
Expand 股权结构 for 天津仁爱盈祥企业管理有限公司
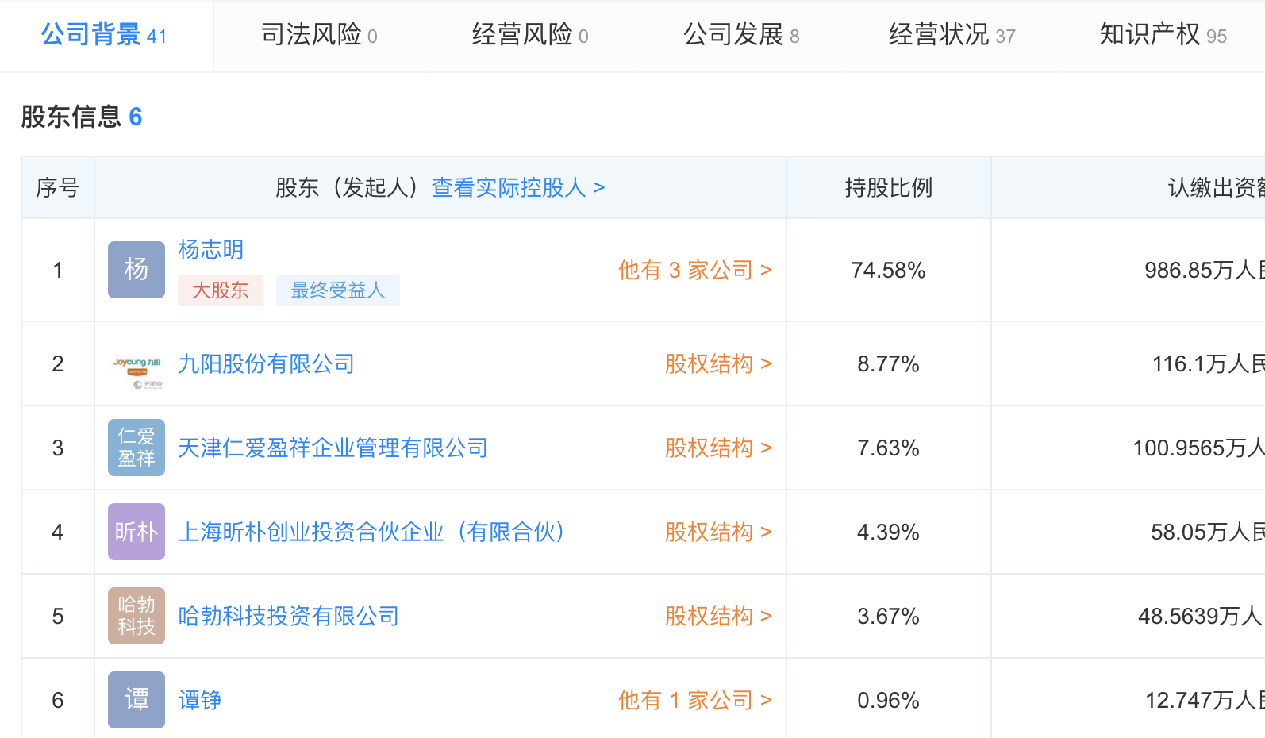point(717,448)
